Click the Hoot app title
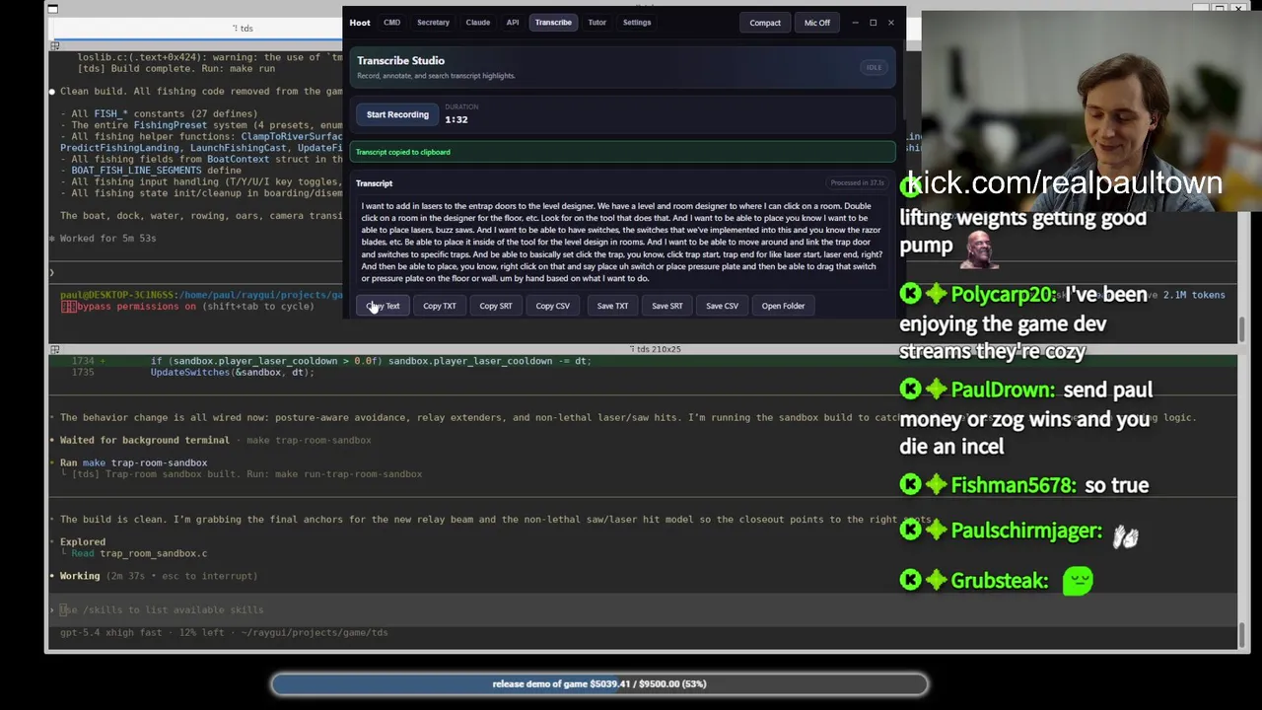This screenshot has height=710, width=1262. 360,23
